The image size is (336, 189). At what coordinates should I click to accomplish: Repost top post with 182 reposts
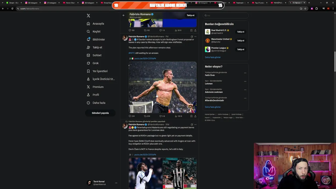147,30
